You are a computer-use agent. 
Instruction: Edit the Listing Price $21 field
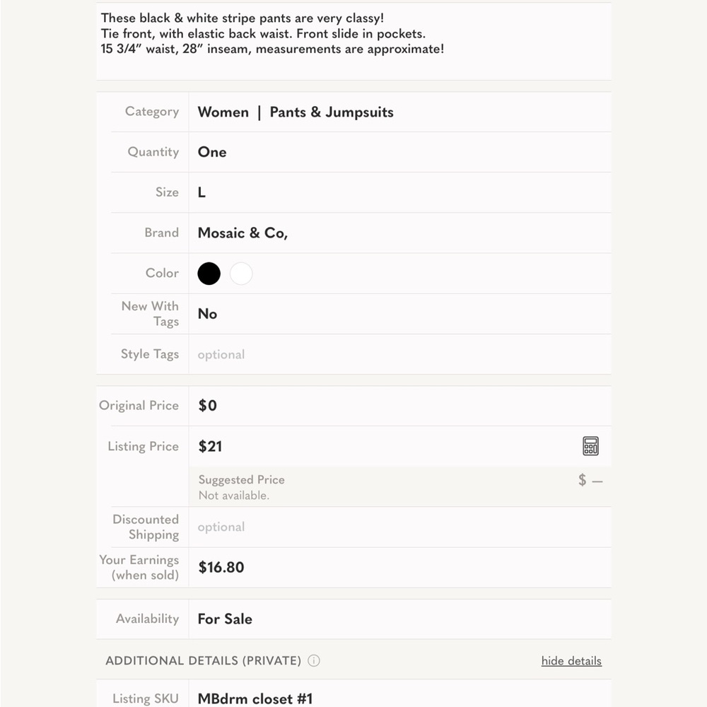pyautogui.click(x=383, y=446)
